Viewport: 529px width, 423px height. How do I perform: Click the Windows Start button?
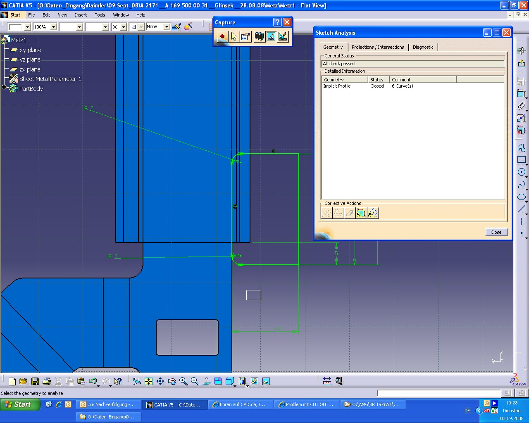pyautogui.click(x=20, y=405)
